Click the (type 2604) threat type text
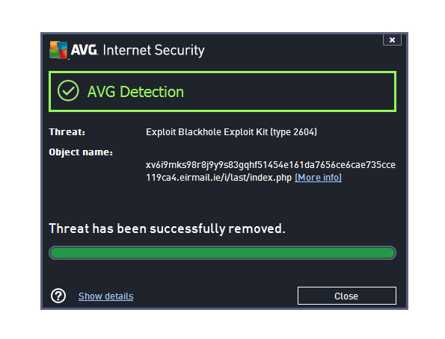This screenshot has width=445, height=339. click(293, 132)
